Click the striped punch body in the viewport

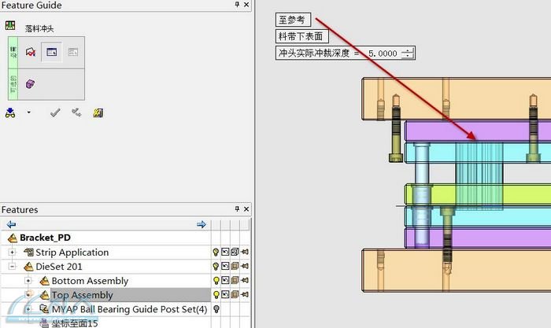click(x=479, y=175)
